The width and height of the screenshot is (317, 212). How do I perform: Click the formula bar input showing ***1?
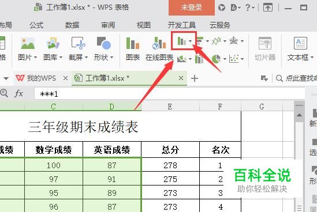pos(169,93)
